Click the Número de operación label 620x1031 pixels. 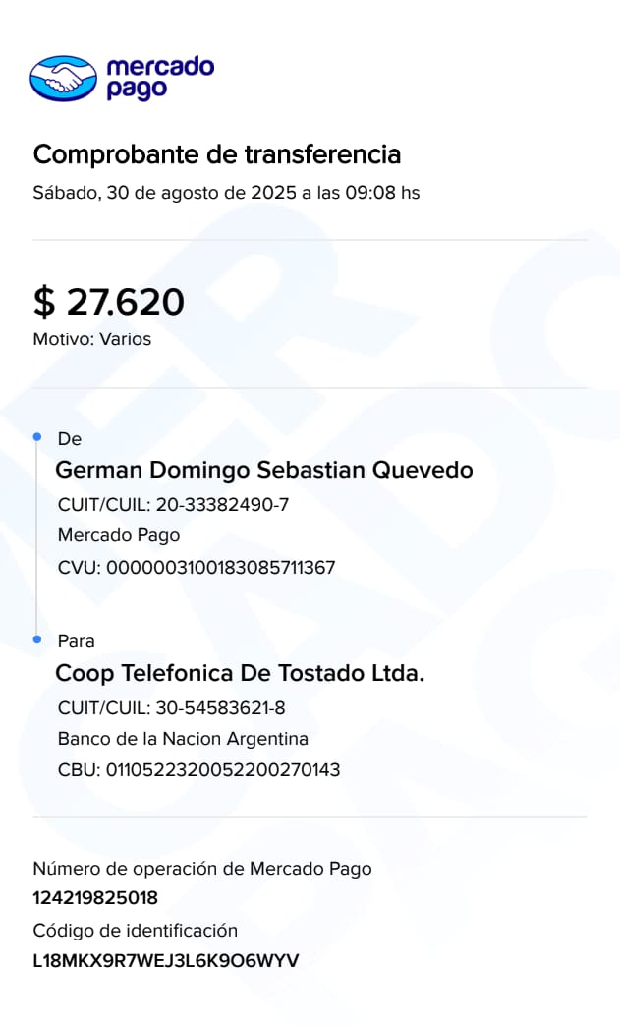tap(202, 869)
